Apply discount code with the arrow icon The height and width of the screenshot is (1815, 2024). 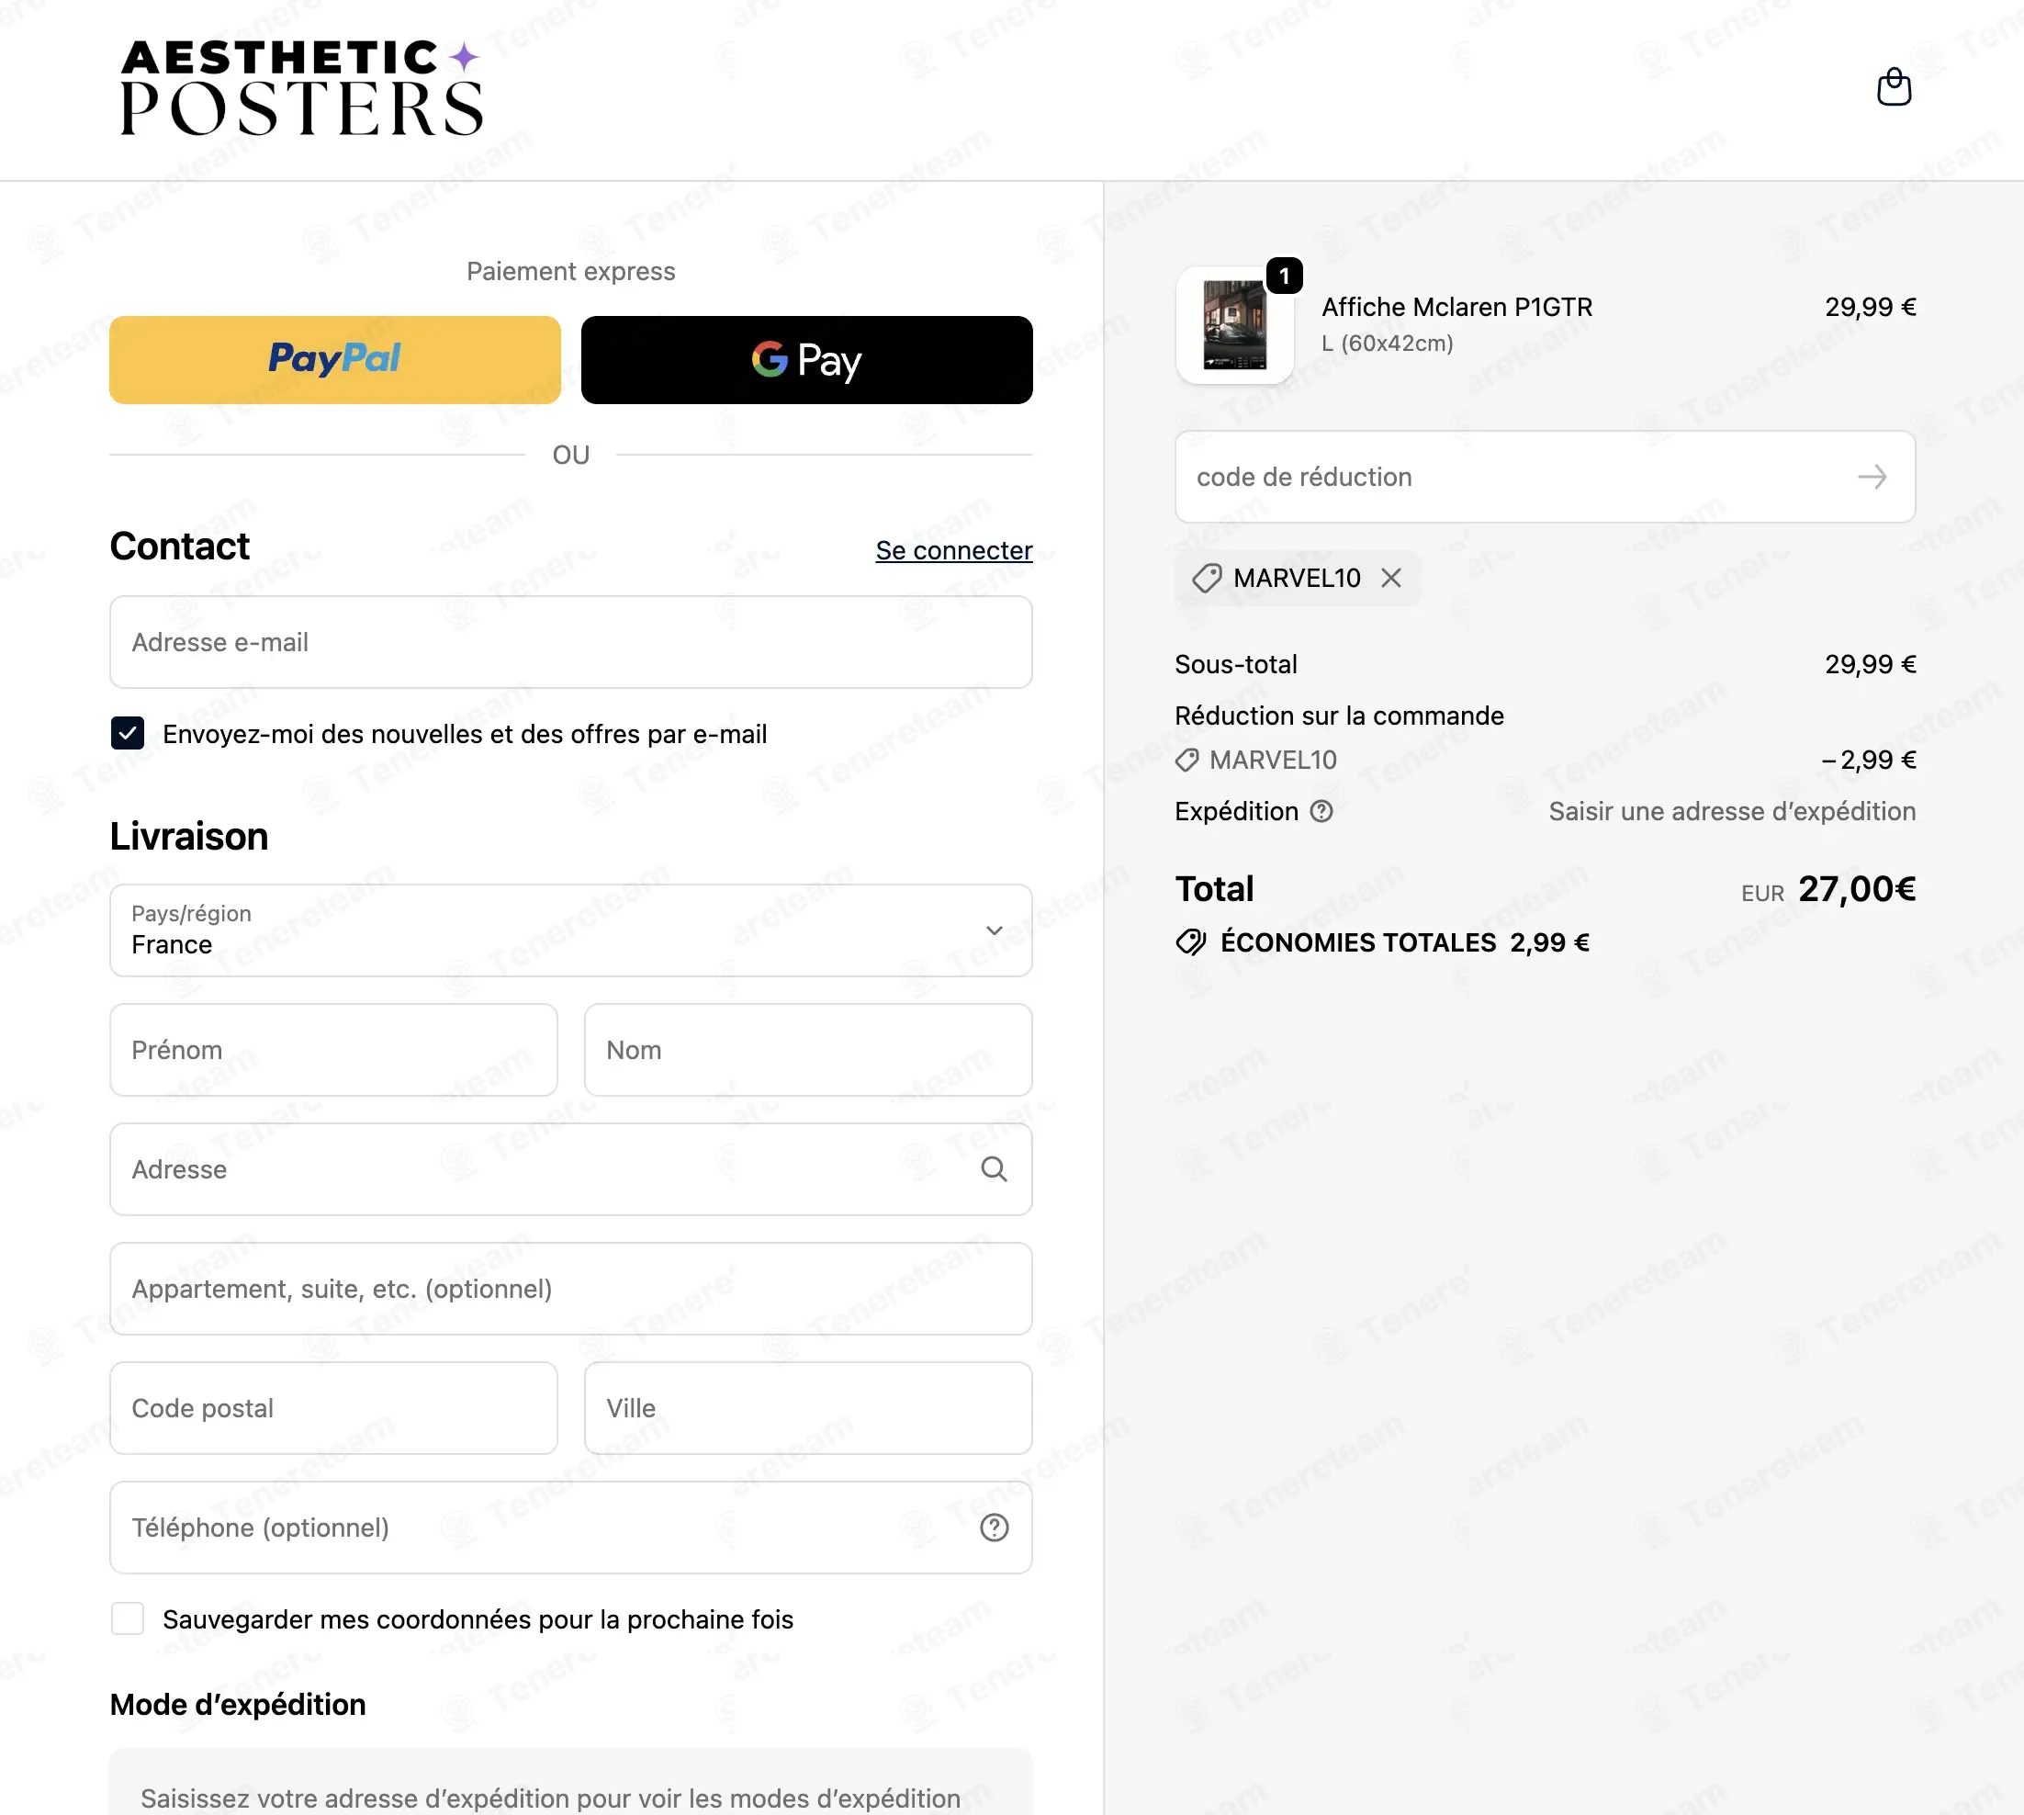[x=1872, y=477]
